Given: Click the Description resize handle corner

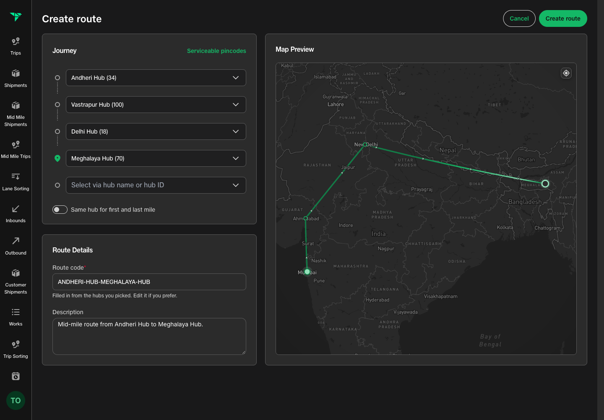Looking at the screenshot, I should point(244,352).
